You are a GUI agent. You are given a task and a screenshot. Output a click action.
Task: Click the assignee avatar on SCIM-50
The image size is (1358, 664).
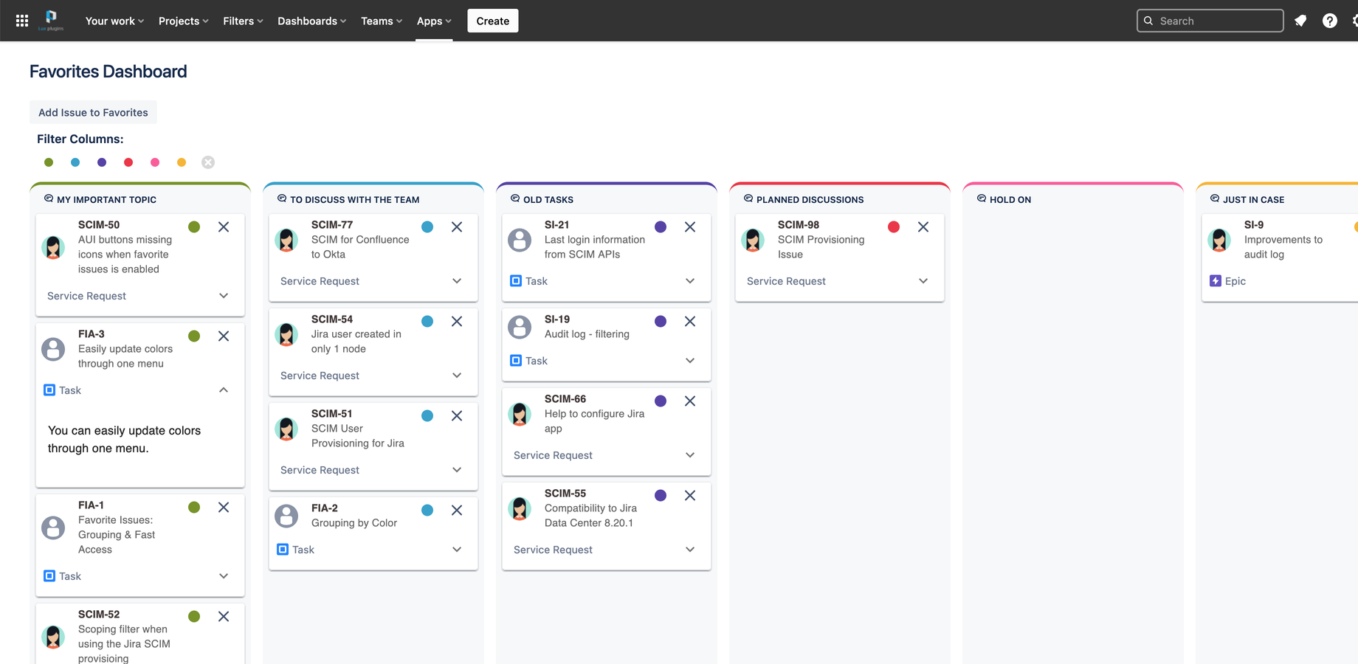53,247
